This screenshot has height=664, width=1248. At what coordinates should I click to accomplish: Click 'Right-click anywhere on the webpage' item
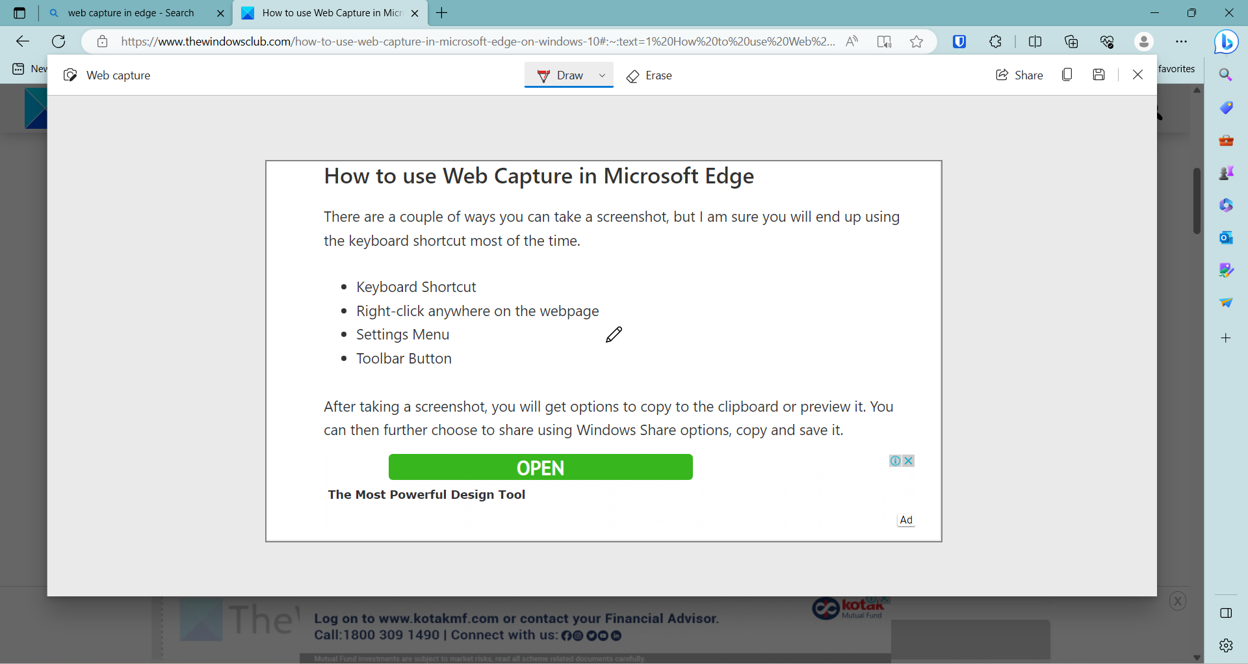pos(478,311)
